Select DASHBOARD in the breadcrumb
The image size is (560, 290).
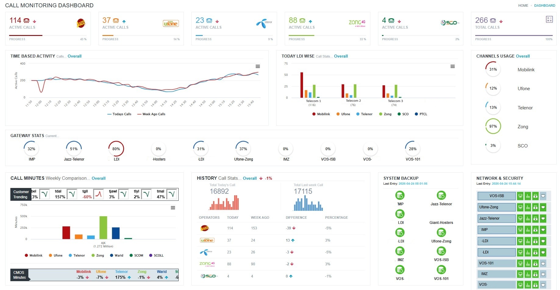pyautogui.click(x=545, y=5)
